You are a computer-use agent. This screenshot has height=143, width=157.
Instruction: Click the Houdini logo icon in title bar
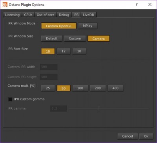5,5
